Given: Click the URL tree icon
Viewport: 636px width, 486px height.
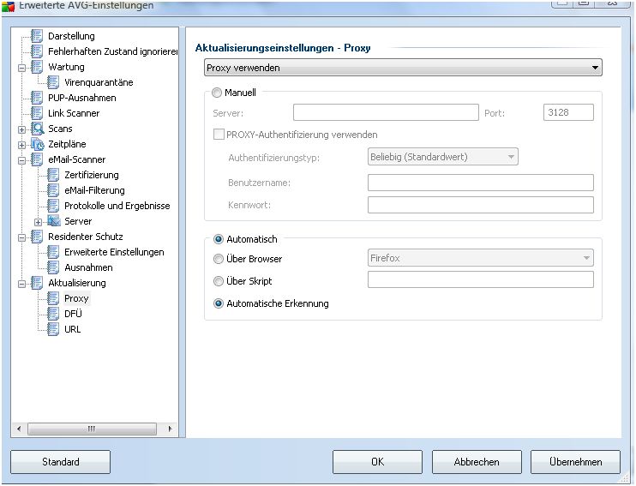Looking at the screenshot, I should click(x=53, y=329).
